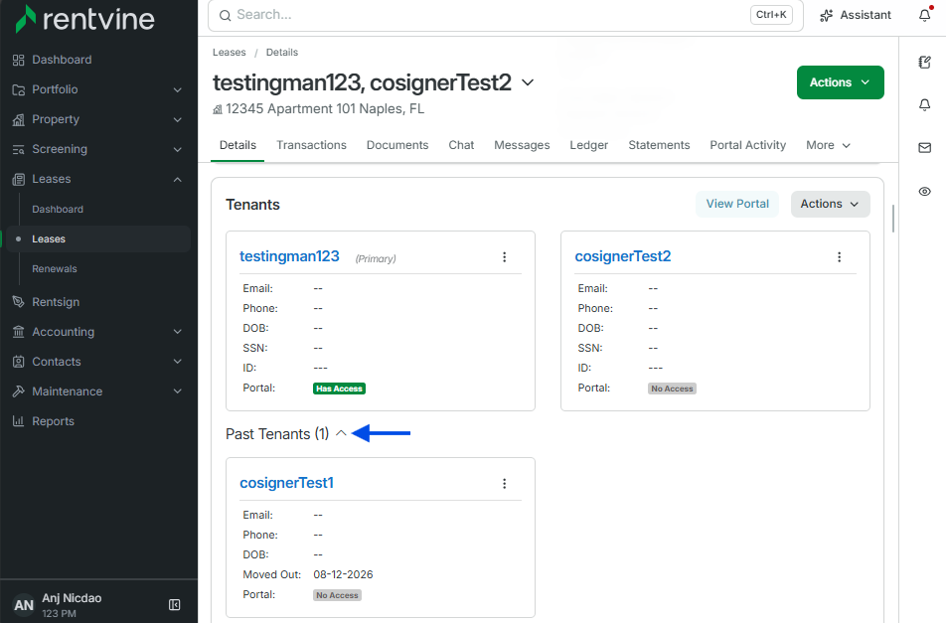The height and width of the screenshot is (623, 946).
Task: Click the Rentsign pen icon
Action: [x=19, y=301]
